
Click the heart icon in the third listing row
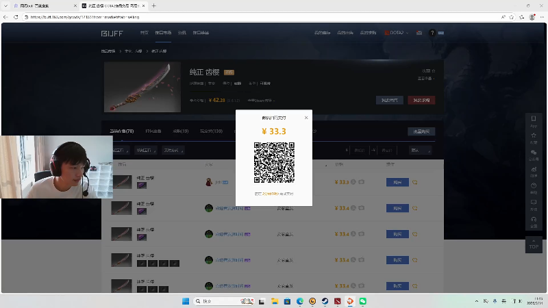pos(415,234)
